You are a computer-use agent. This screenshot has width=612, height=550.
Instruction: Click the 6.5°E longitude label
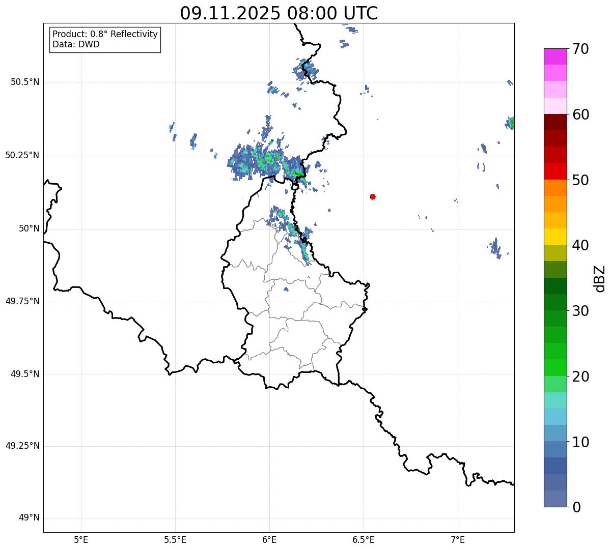click(x=364, y=540)
